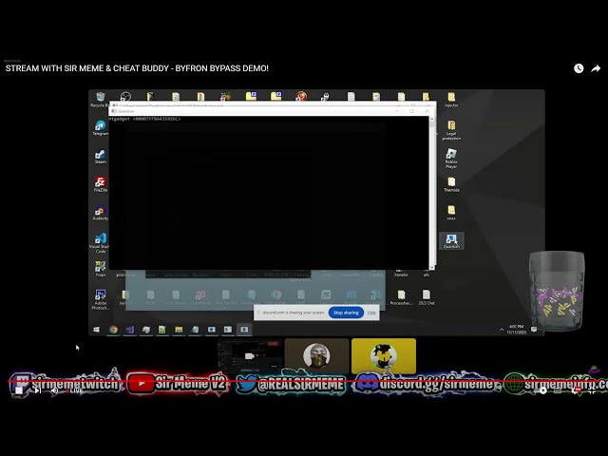Skip to next video

(38, 390)
